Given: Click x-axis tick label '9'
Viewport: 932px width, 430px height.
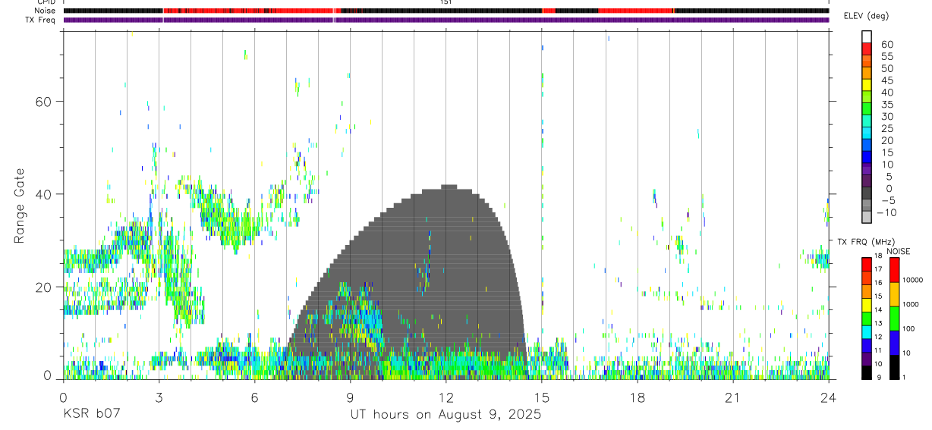Looking at the screenshot, I should coord(350,397).
